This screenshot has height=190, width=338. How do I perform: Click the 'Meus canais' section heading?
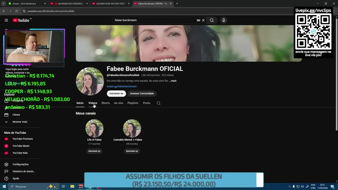tap(86, 113)
